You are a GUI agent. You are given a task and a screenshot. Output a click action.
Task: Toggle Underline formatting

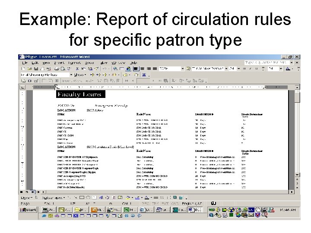click(257, 69)
